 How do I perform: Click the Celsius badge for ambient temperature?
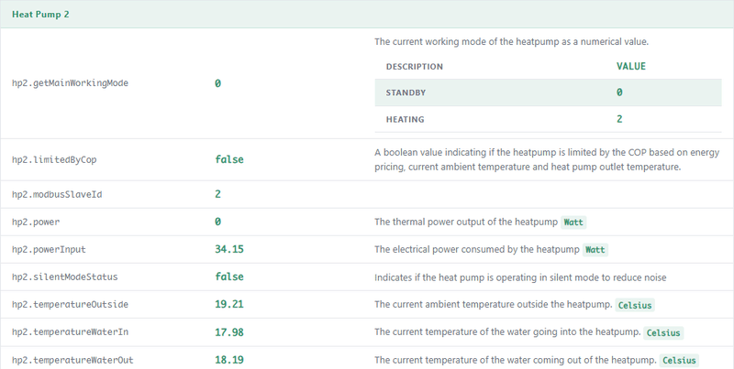tap(635, 305)
